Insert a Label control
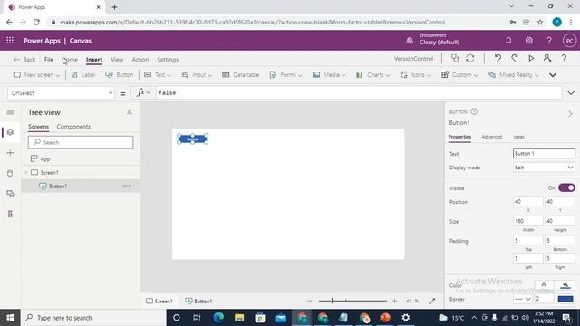The width and height of the screenshot is (580, 326). pyautogui.click(x=83, y=75)
